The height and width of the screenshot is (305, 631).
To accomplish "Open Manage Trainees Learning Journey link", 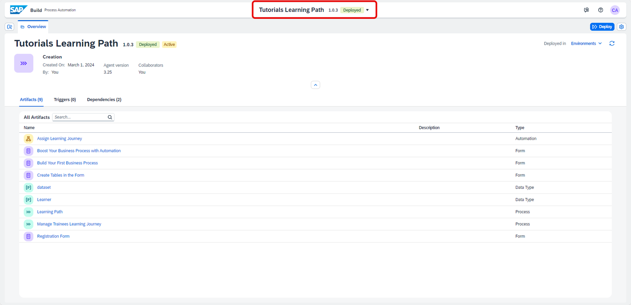I will pos(69,224).
